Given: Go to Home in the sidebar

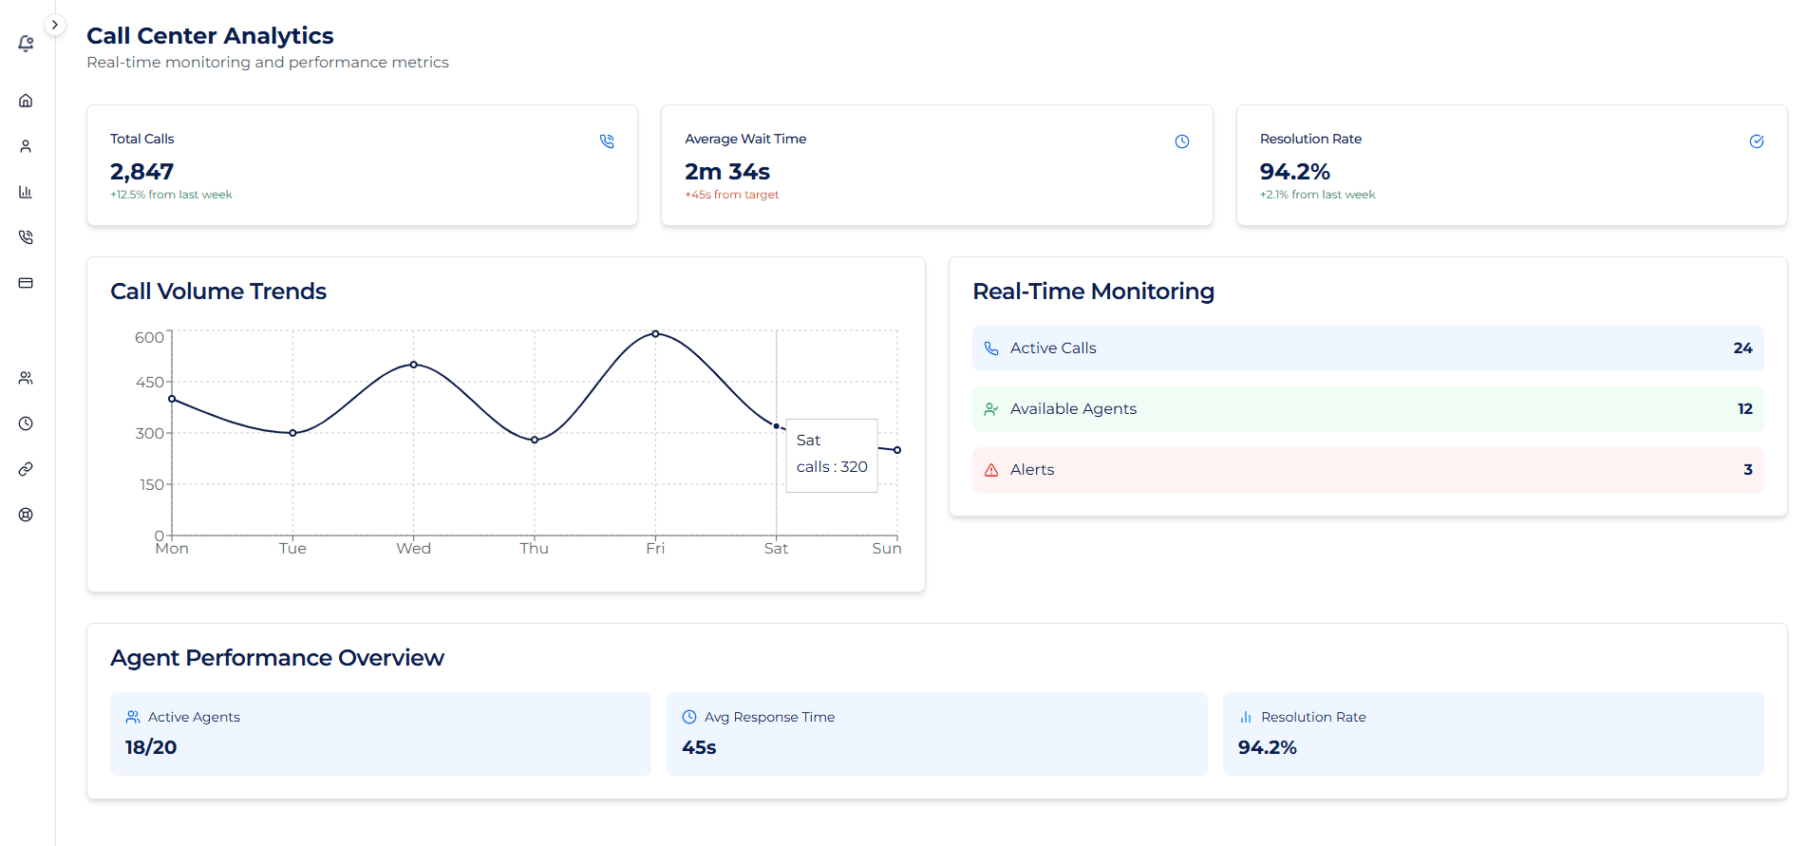Looking at the screenshot, I should [x=26, y=101].
